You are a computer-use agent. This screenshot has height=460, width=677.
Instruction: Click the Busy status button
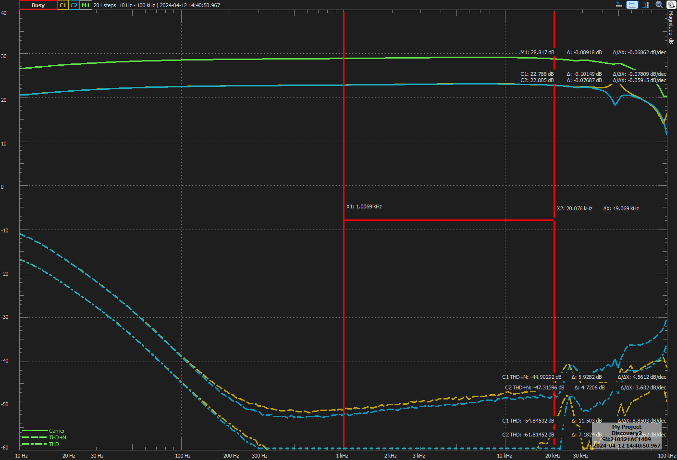pos(38,5)
